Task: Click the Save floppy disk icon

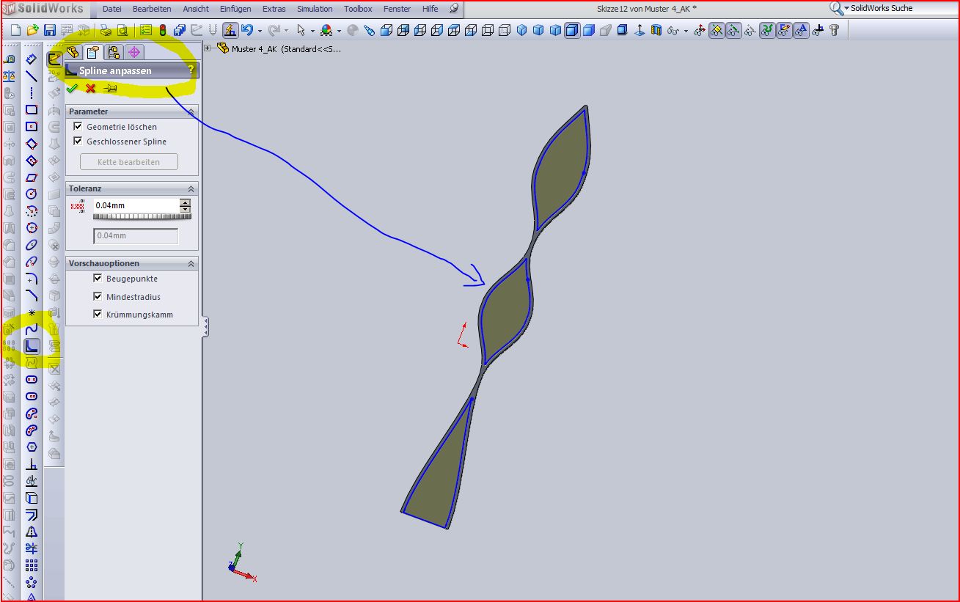Action: tap(50, 30)
